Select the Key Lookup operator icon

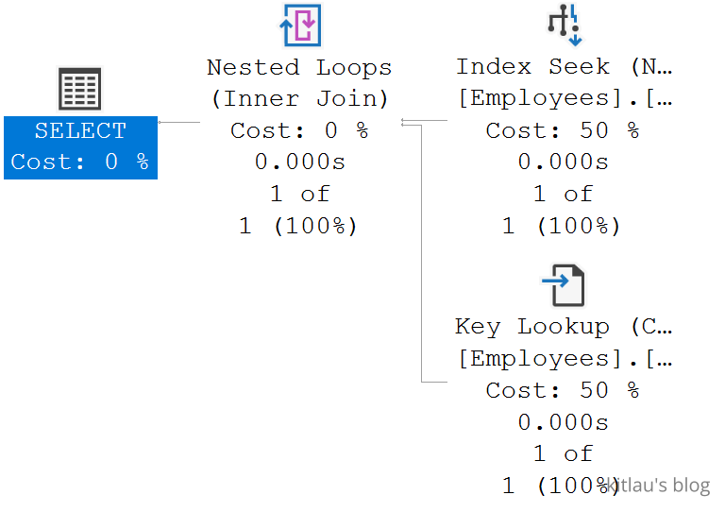click(564, 285)
